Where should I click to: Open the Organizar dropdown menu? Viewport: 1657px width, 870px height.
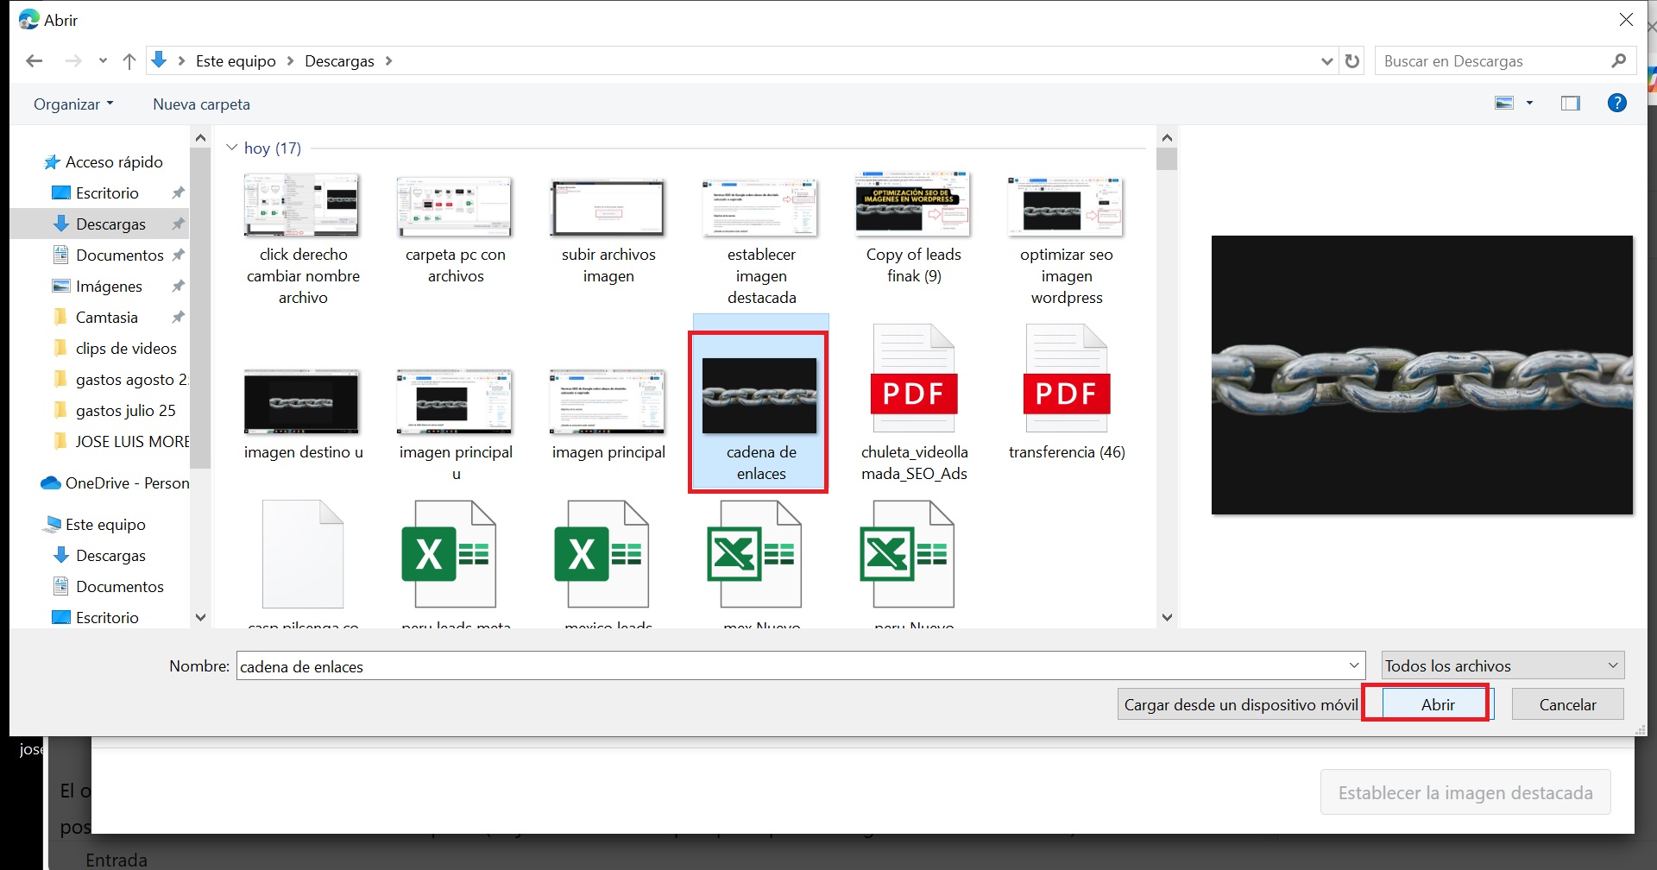[x=73, y=104]
